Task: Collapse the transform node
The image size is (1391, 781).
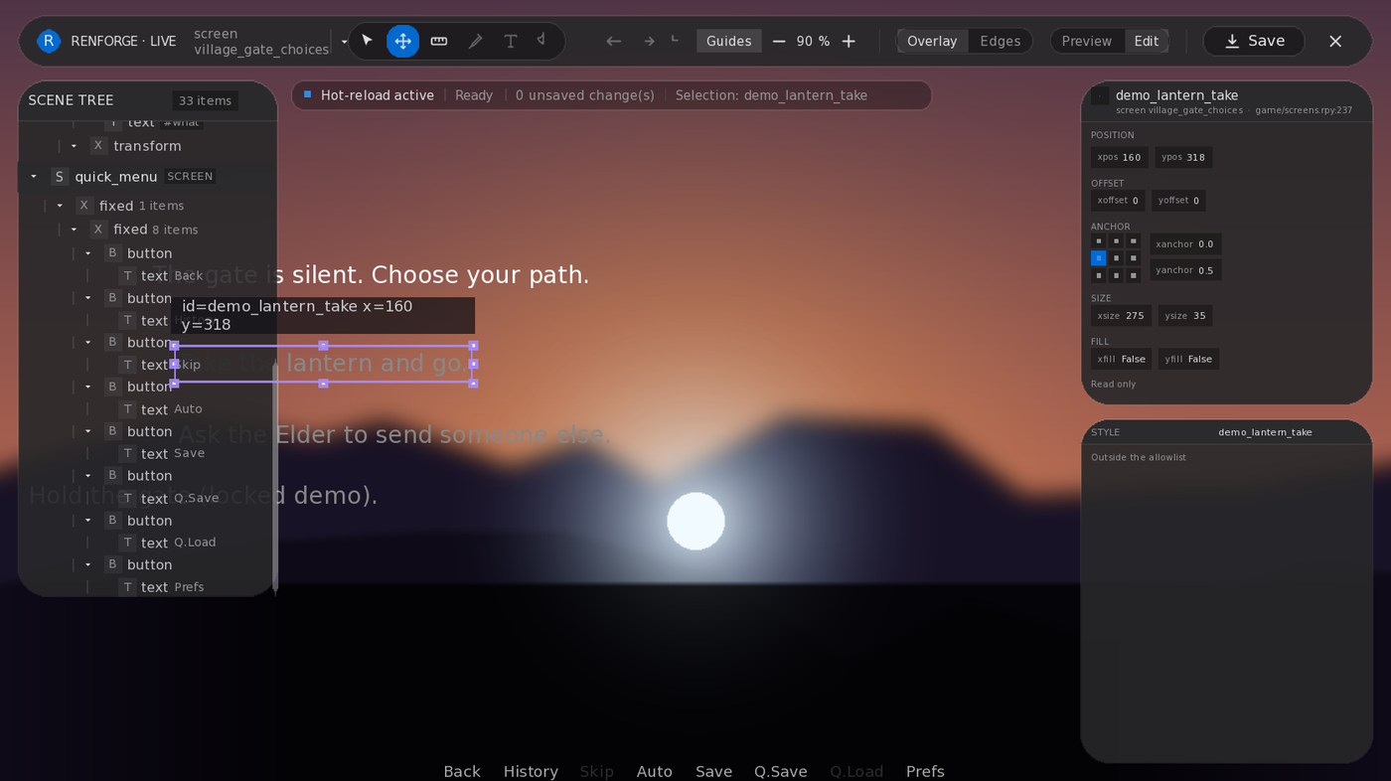Action: [x=74, y=146]
